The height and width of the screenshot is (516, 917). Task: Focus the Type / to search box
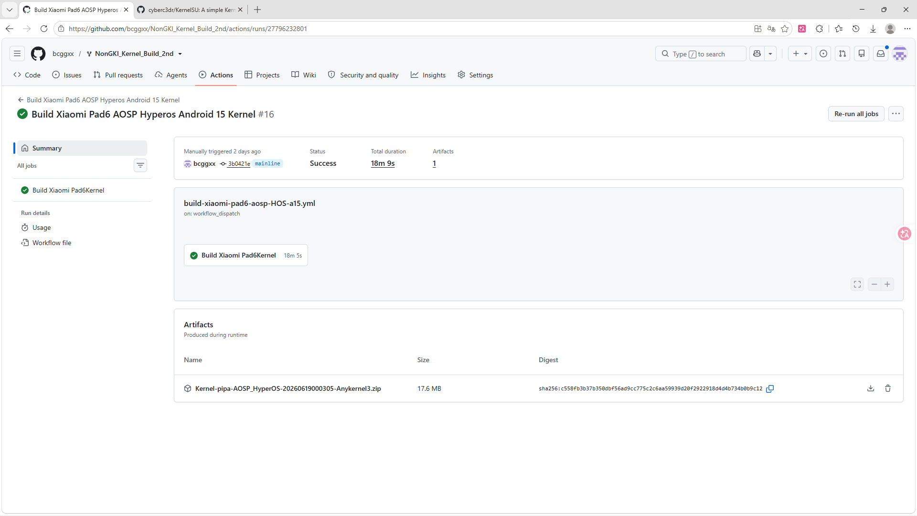click(701, 54)
